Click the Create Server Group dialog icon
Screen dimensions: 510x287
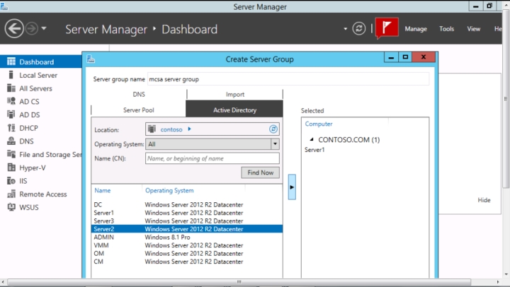(91, 59)
